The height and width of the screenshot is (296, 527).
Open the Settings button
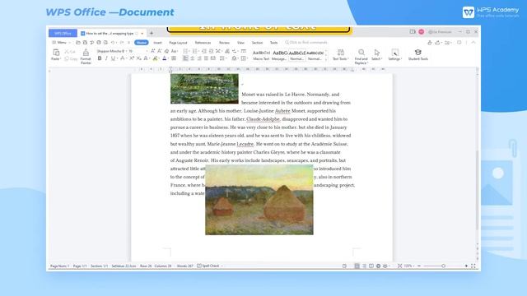(395, 55)
